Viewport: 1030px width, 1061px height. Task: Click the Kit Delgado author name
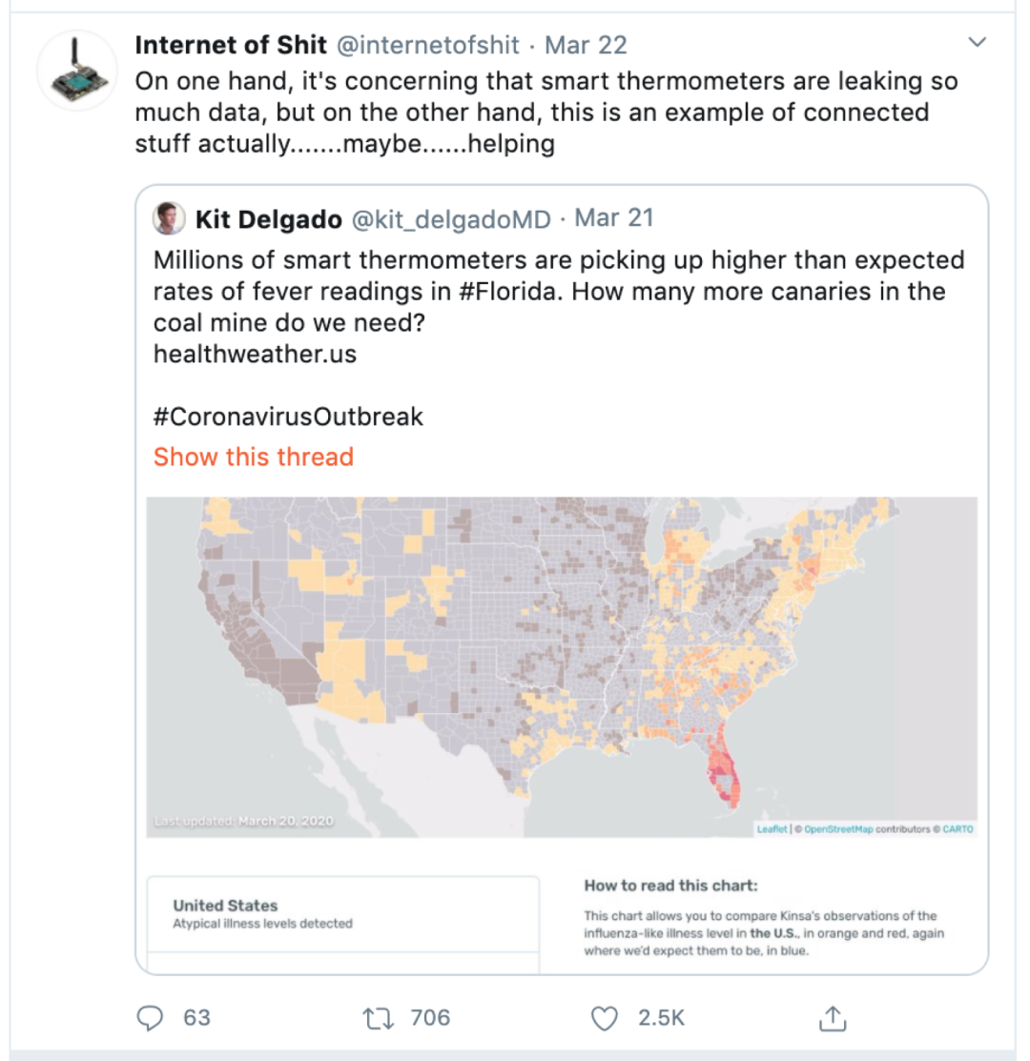tap(268, 219)
